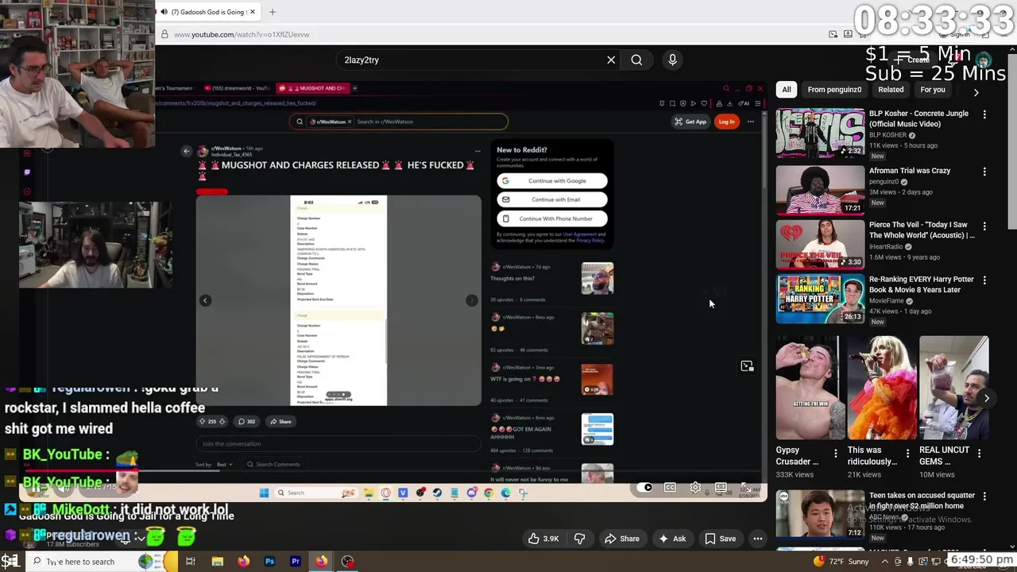Click the Reddit Log In button
Screen dimensions: 1017x572
click(726, 122)
